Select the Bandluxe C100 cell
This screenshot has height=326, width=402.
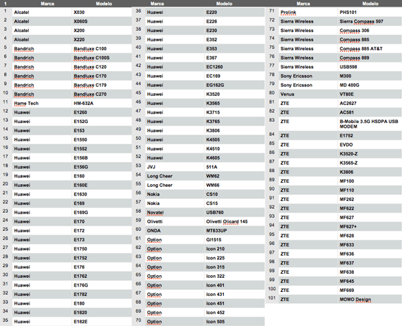tap(102, 49)
